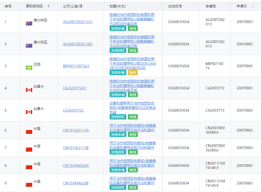Click the Brazil flag icon beside 巴西

pos(29,68)
